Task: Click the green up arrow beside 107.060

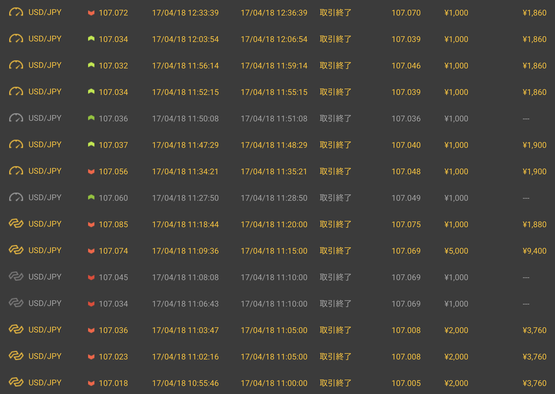Action: coord(91,197)
